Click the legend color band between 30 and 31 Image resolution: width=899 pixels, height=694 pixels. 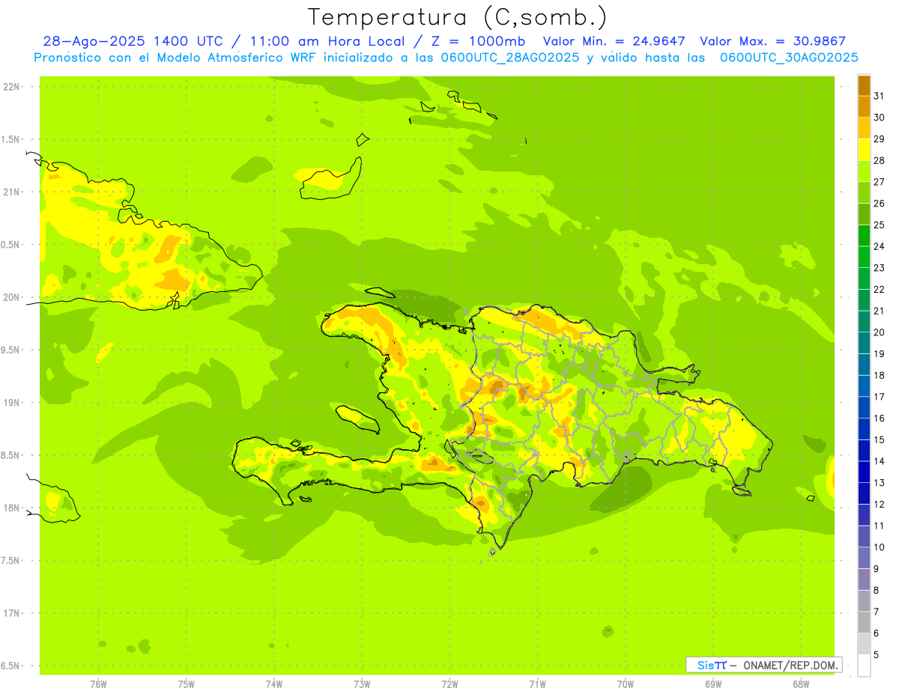[864, 106]
